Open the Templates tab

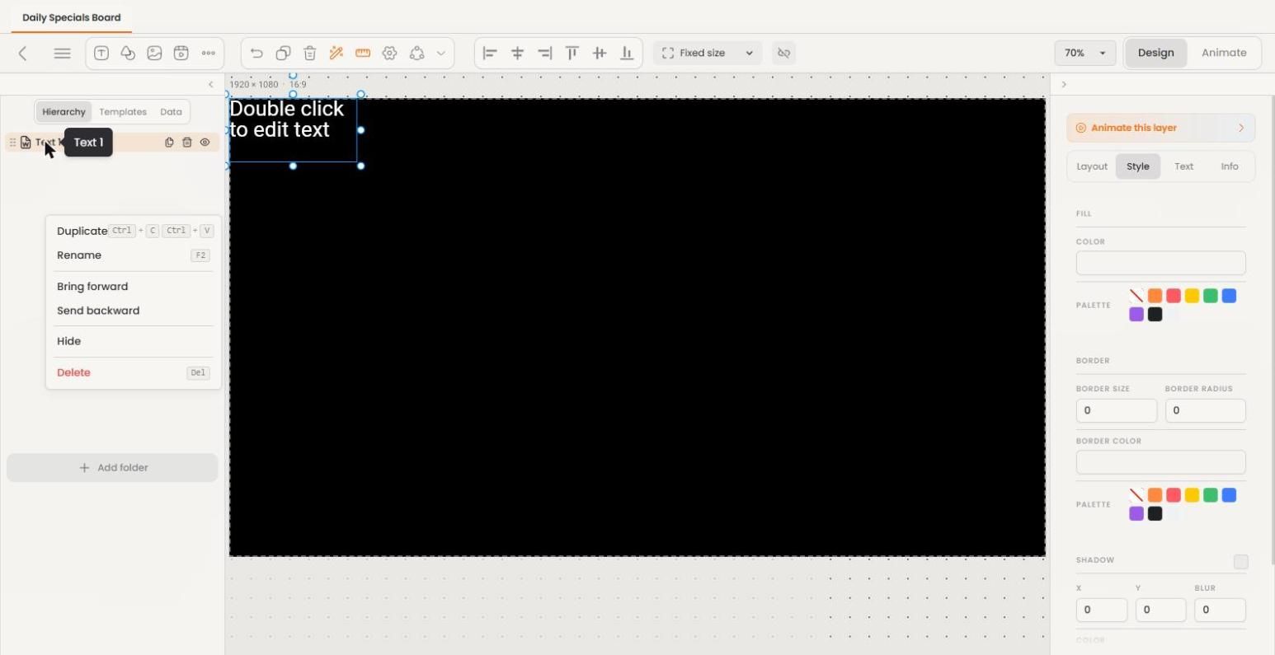point(123,112)
